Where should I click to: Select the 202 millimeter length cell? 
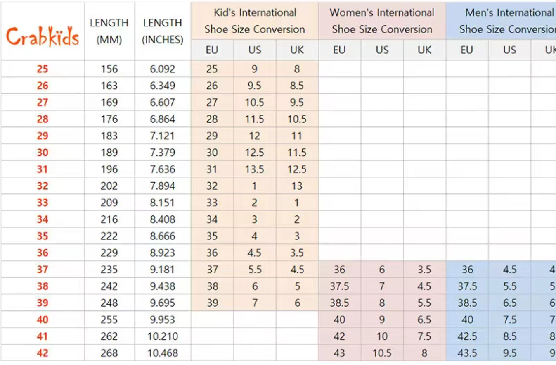[x=109, y=186]
